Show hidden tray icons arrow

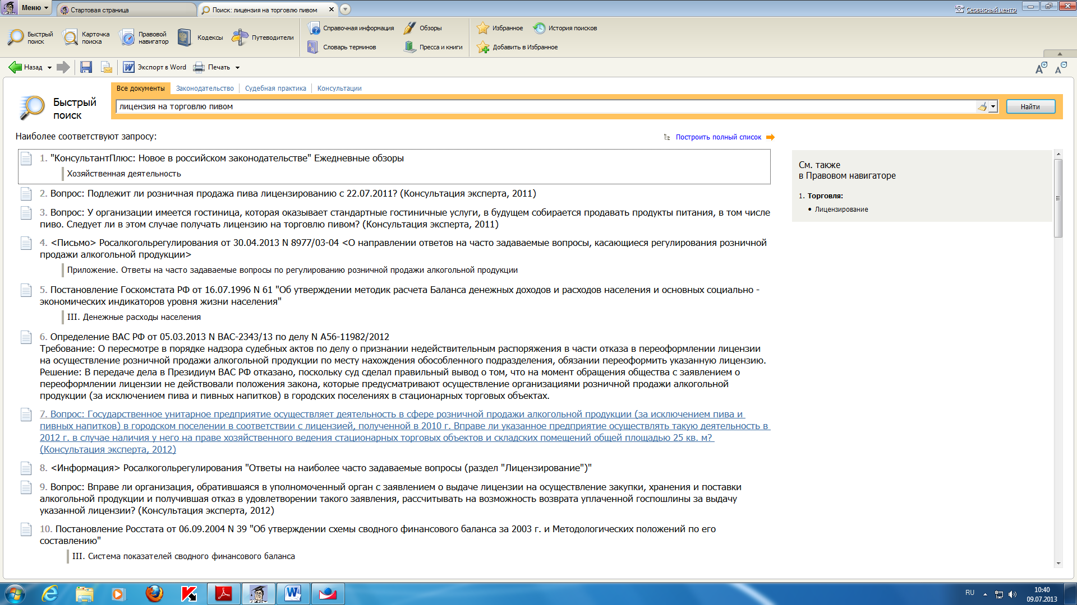(985, 594)
